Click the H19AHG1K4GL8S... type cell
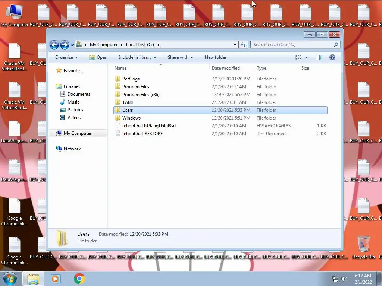Viewport: 382px width, 286px height. 275,126
